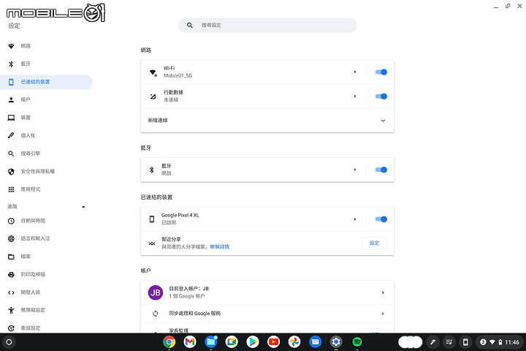Image resolution: width=526 pixels, height=351 pixels.
Task: Open Play Store from the shelf
Action: click(253, 342)
